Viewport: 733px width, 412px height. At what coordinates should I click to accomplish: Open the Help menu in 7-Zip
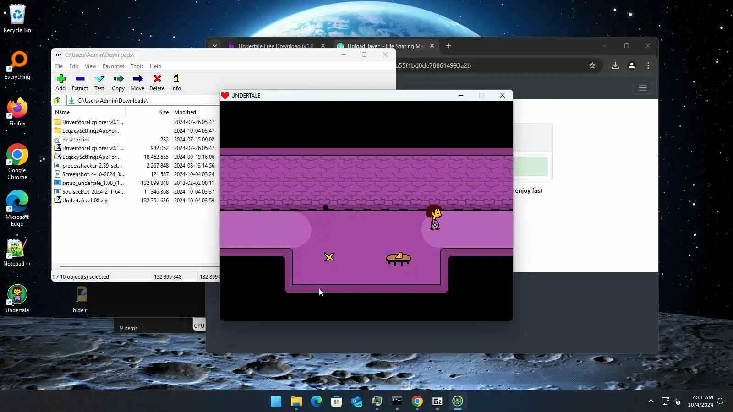155,66
